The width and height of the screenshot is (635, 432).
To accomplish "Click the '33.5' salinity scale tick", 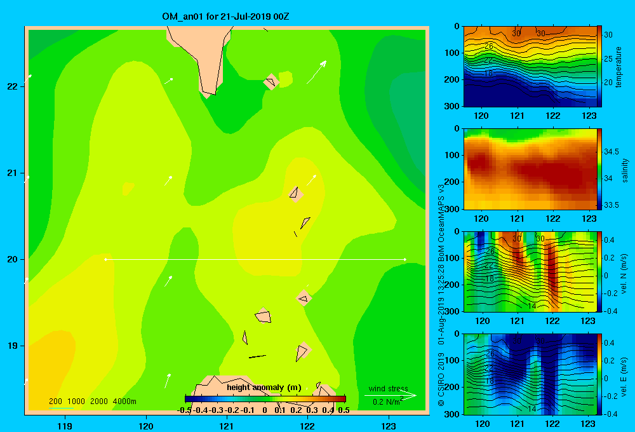I will [612, 205].
